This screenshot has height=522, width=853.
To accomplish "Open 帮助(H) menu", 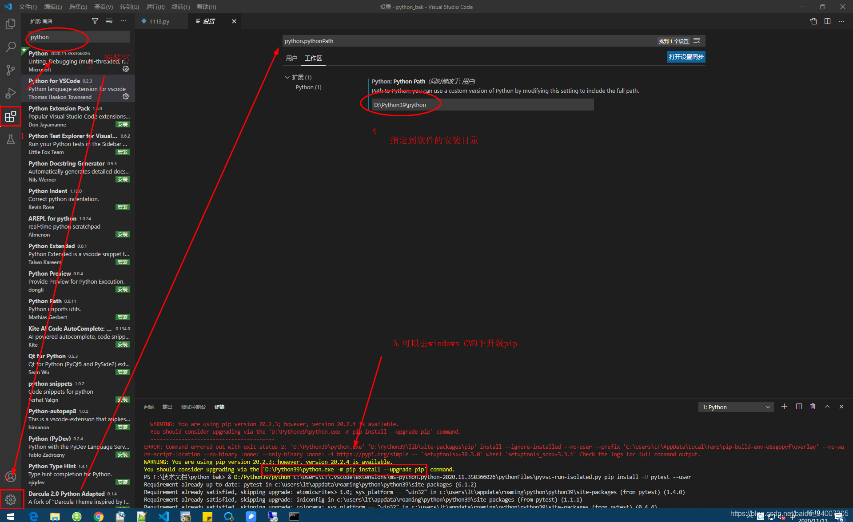I will tap(206, 7).
